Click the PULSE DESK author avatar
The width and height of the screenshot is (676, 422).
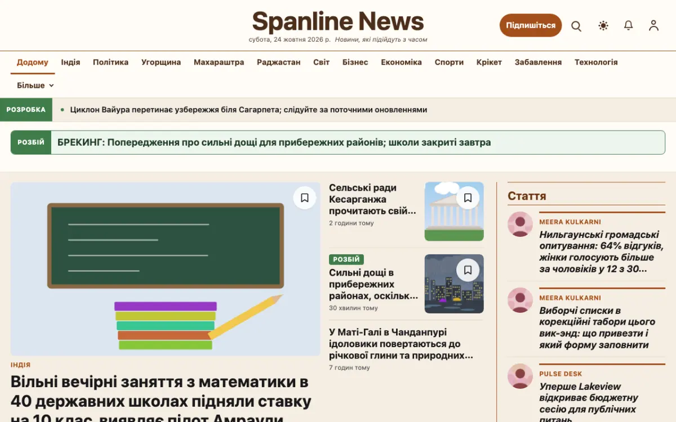(x=520, y=376)
